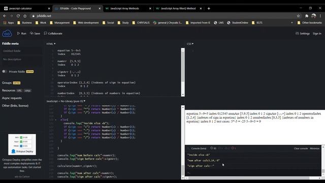Open the IELTS bookmarks folder
The height and width of the screenshot is (183, 325).
pyautogui.click(x=257, y=22)
